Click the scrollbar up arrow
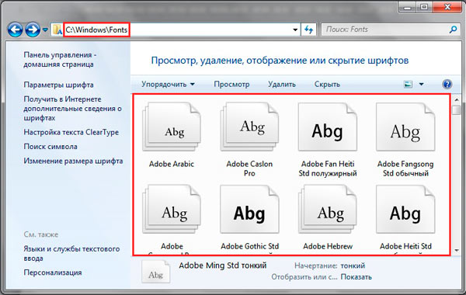Viewport: 466px width, 295px height. pyautogui.click(x=457, y=99)
